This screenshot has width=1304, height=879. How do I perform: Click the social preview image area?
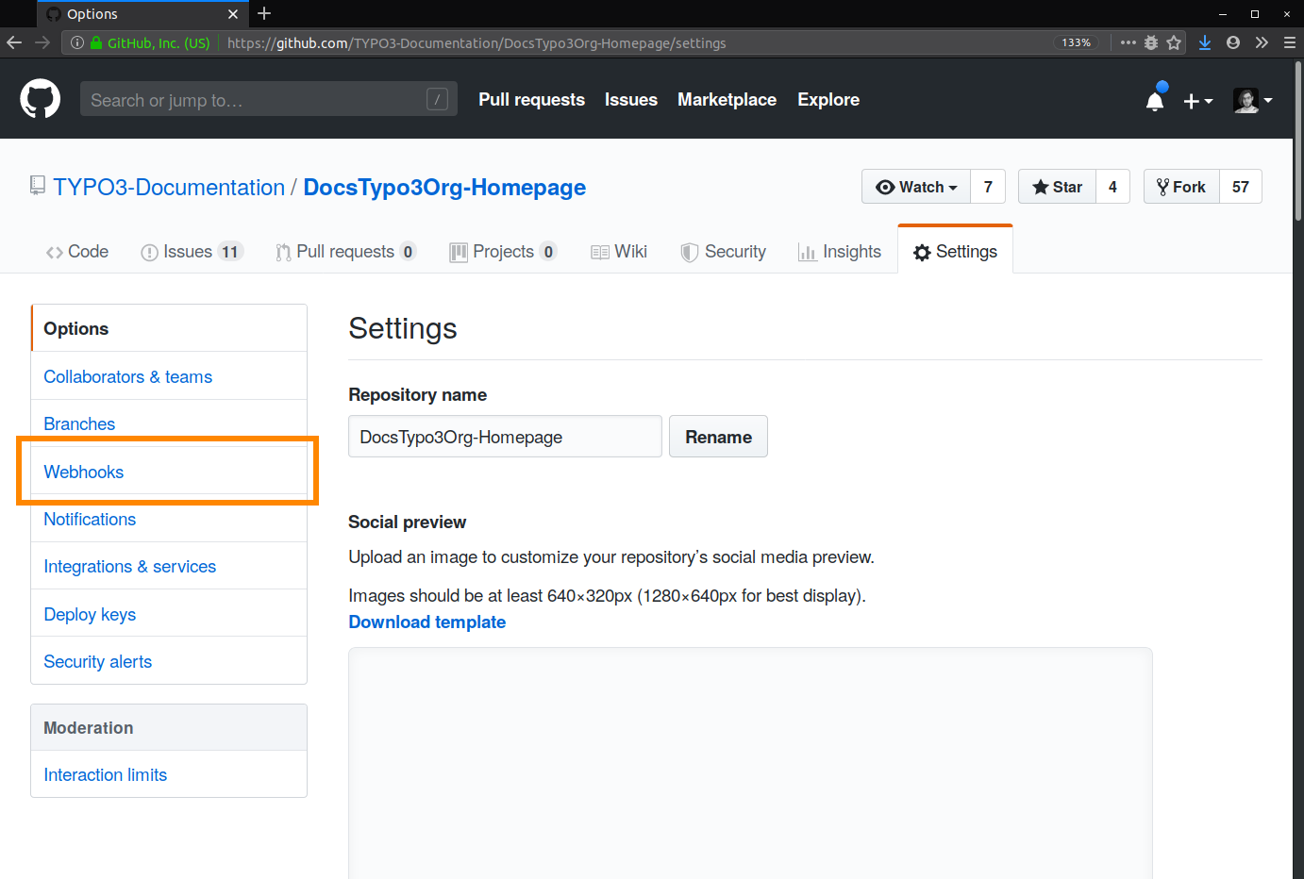[750, 763]
